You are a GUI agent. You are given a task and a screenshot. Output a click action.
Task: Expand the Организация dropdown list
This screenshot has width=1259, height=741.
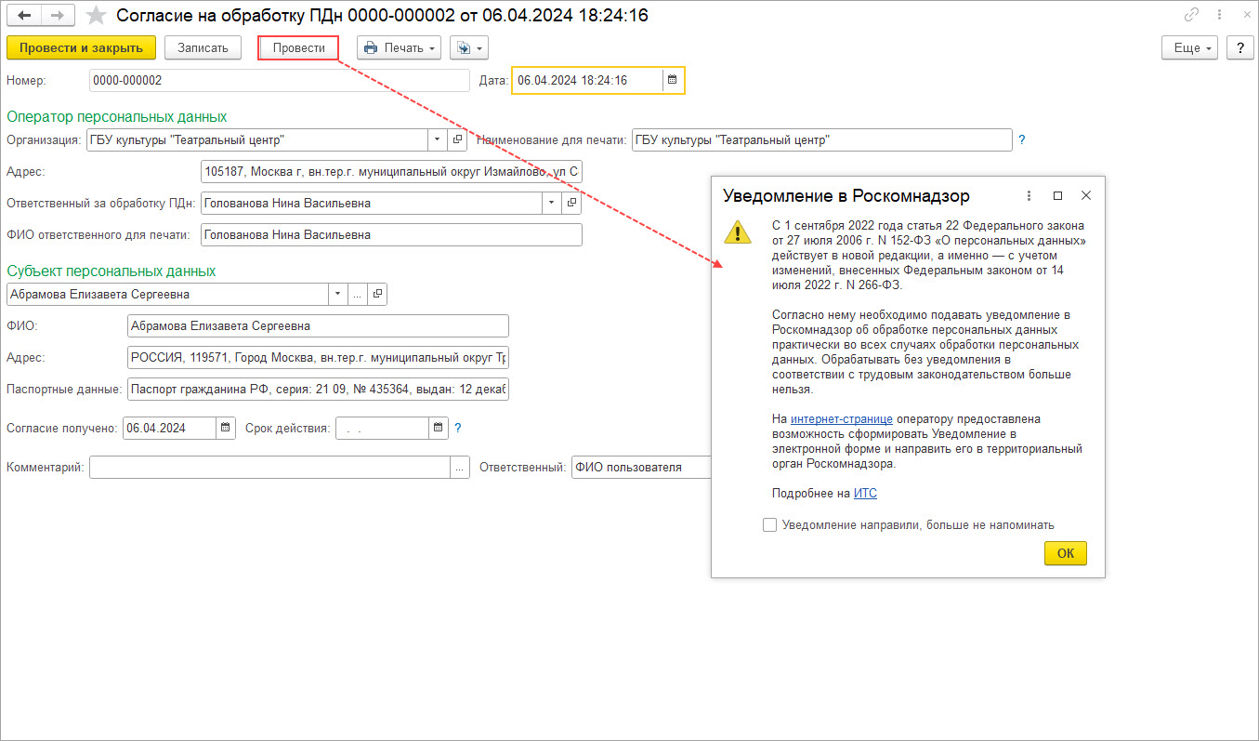tap(438, 139)
